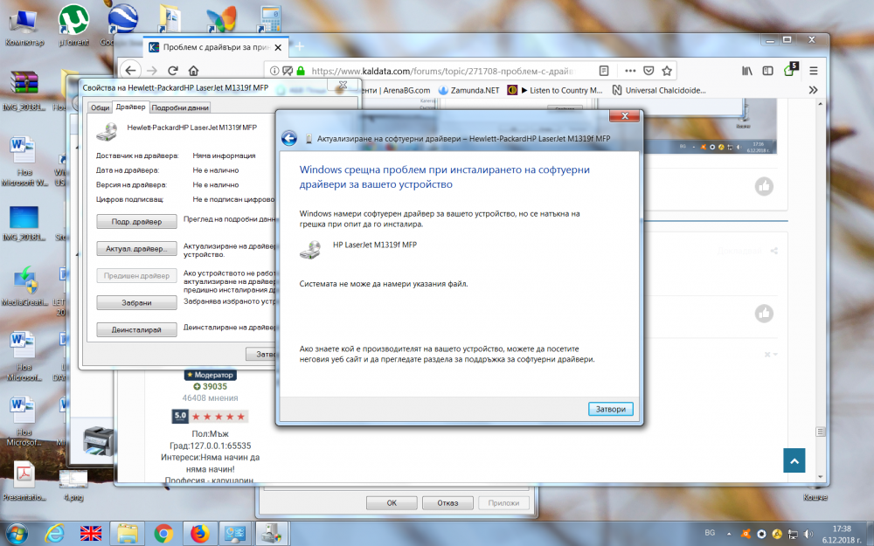Open the Windows Start menu
The width and height of the screenshot is (874, 546).
tap(17, 534)
